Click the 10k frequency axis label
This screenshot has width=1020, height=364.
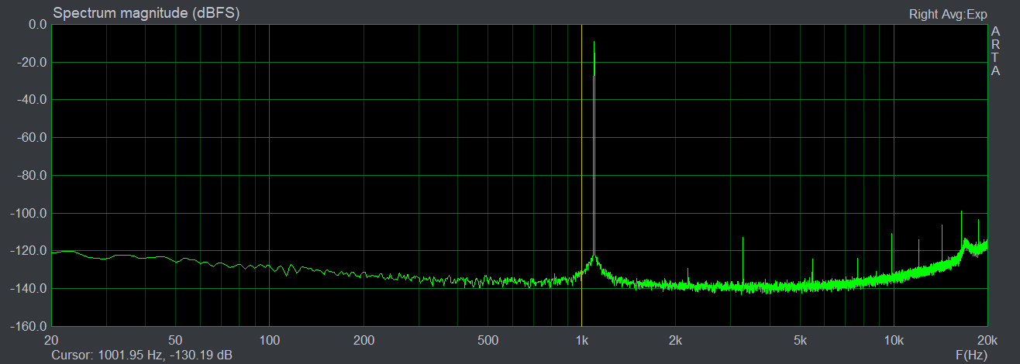[x=894, y=341]
